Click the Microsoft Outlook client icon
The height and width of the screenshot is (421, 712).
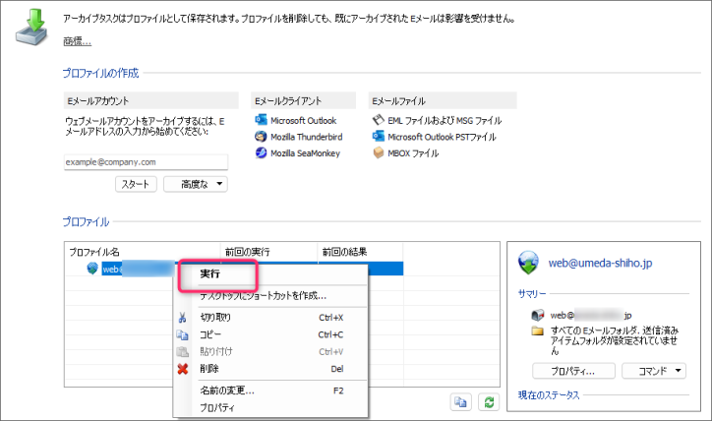point(261,120)
